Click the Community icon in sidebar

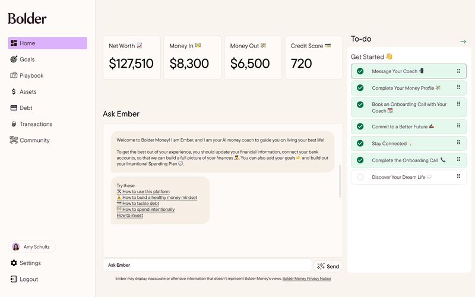coord(14,140)
